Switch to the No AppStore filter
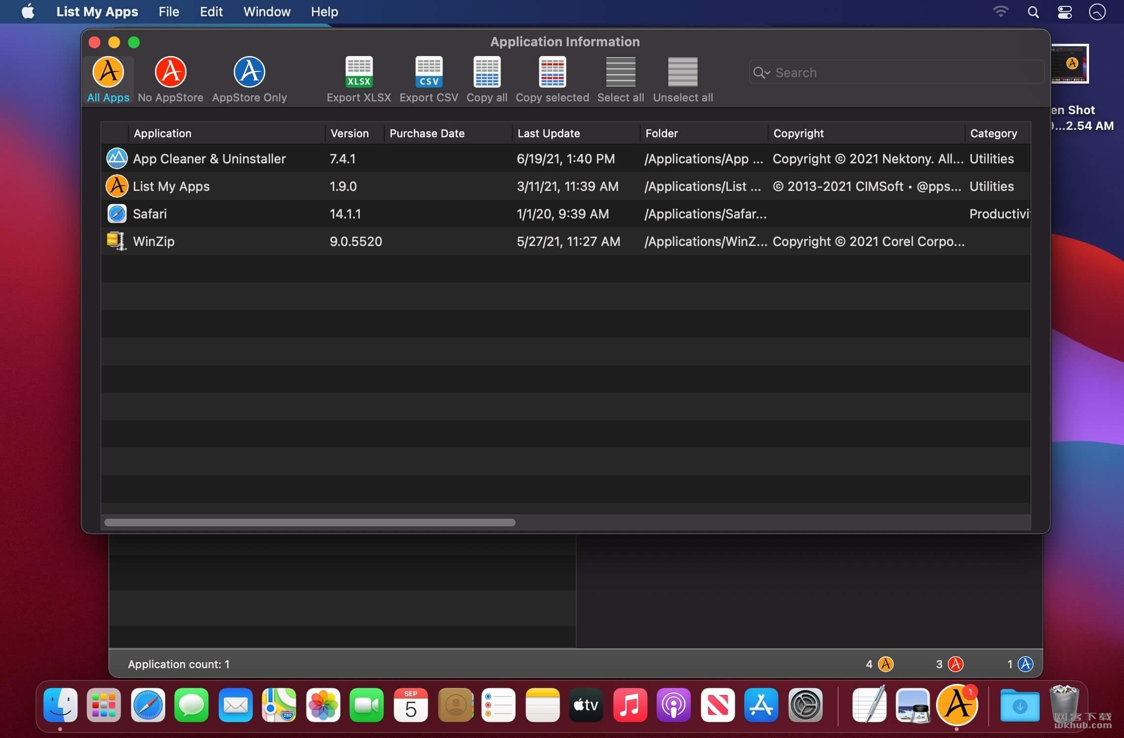Viewport: 1124px width, 738px height. (x=170, y=72)
